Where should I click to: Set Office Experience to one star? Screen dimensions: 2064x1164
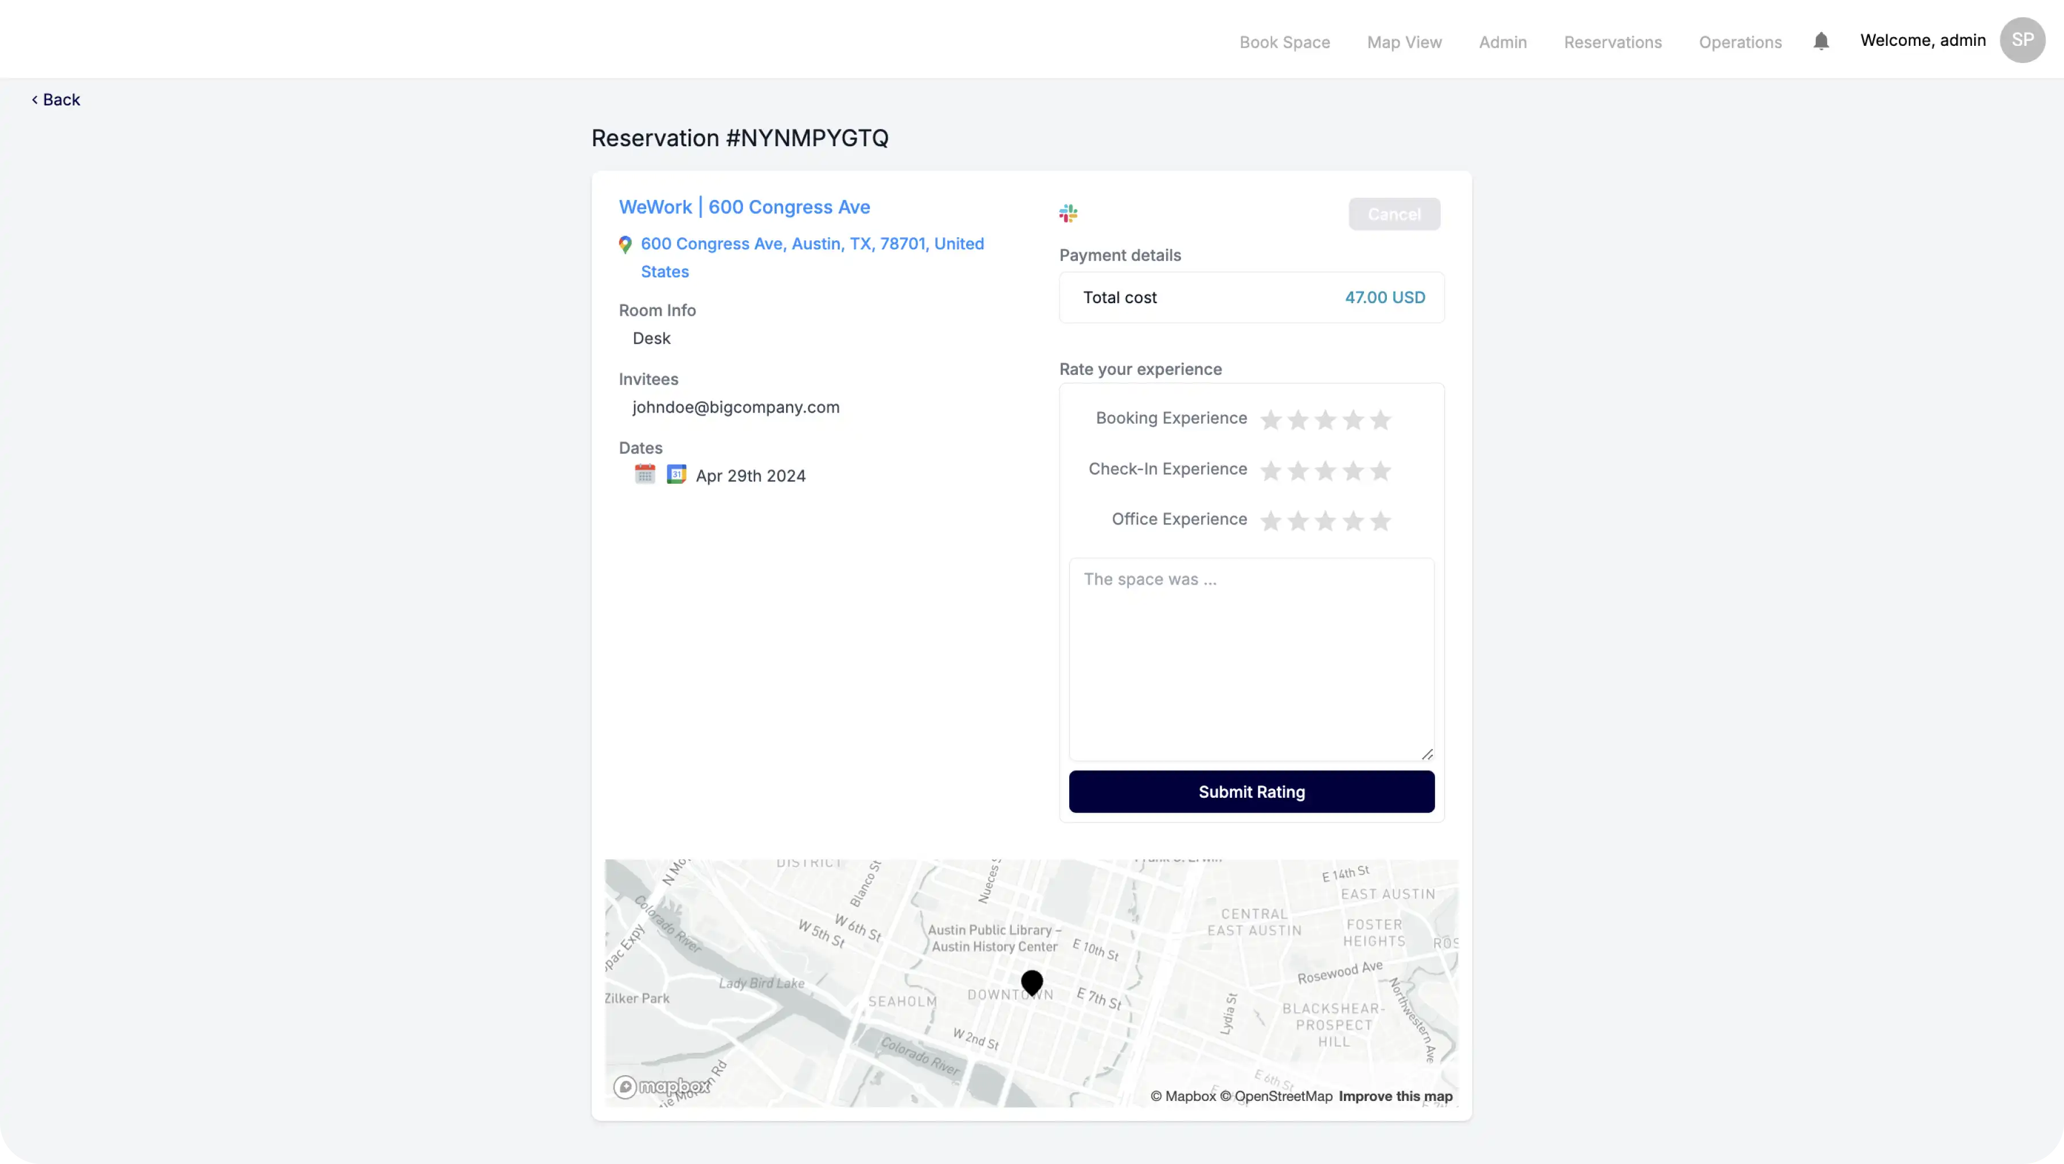pos(1270,522)
